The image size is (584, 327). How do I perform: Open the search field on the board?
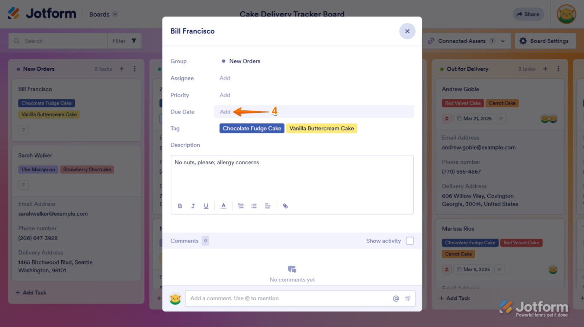pyautogui.click(x=57, y=41)
